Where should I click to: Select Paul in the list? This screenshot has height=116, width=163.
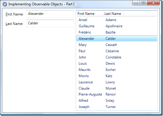click(x=82, y=51)
